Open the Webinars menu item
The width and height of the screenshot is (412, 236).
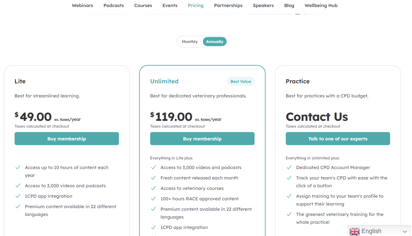click(x=82, y=5)
